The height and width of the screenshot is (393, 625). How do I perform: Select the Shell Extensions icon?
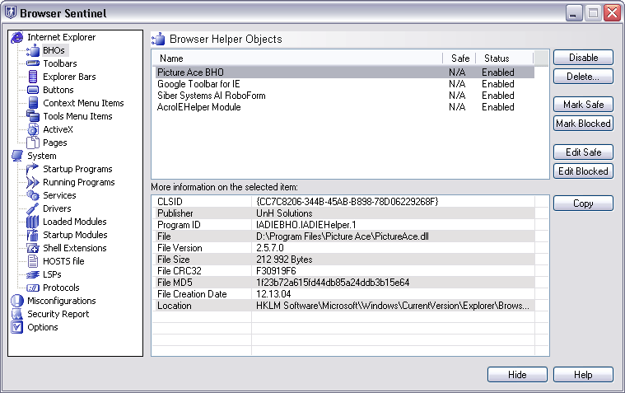click(x=33, y=248)
